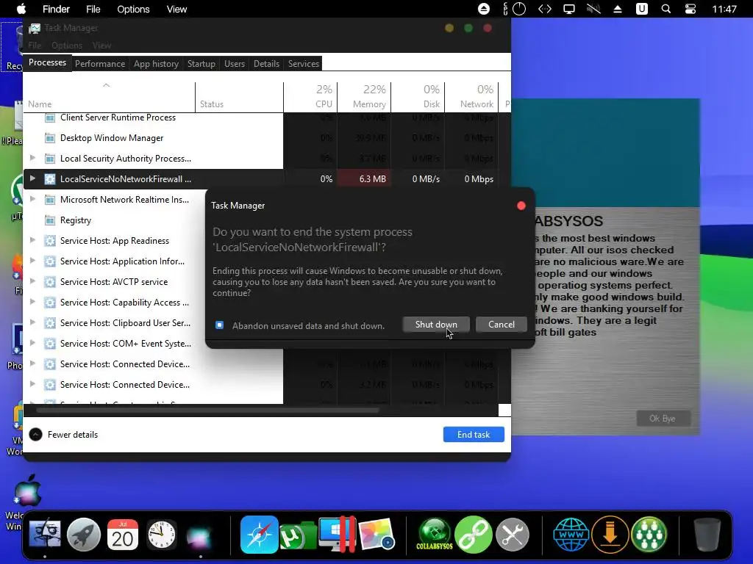Screen dimensions: 753x564
Task: Expand Service Host: COM+ Event System row
Action: pyautogui.click(x=32, y=344)
